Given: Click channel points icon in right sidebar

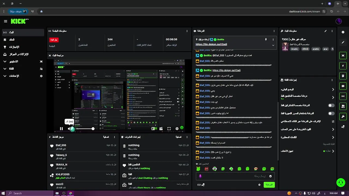Looking at the screenshot, I should (343, 127).
